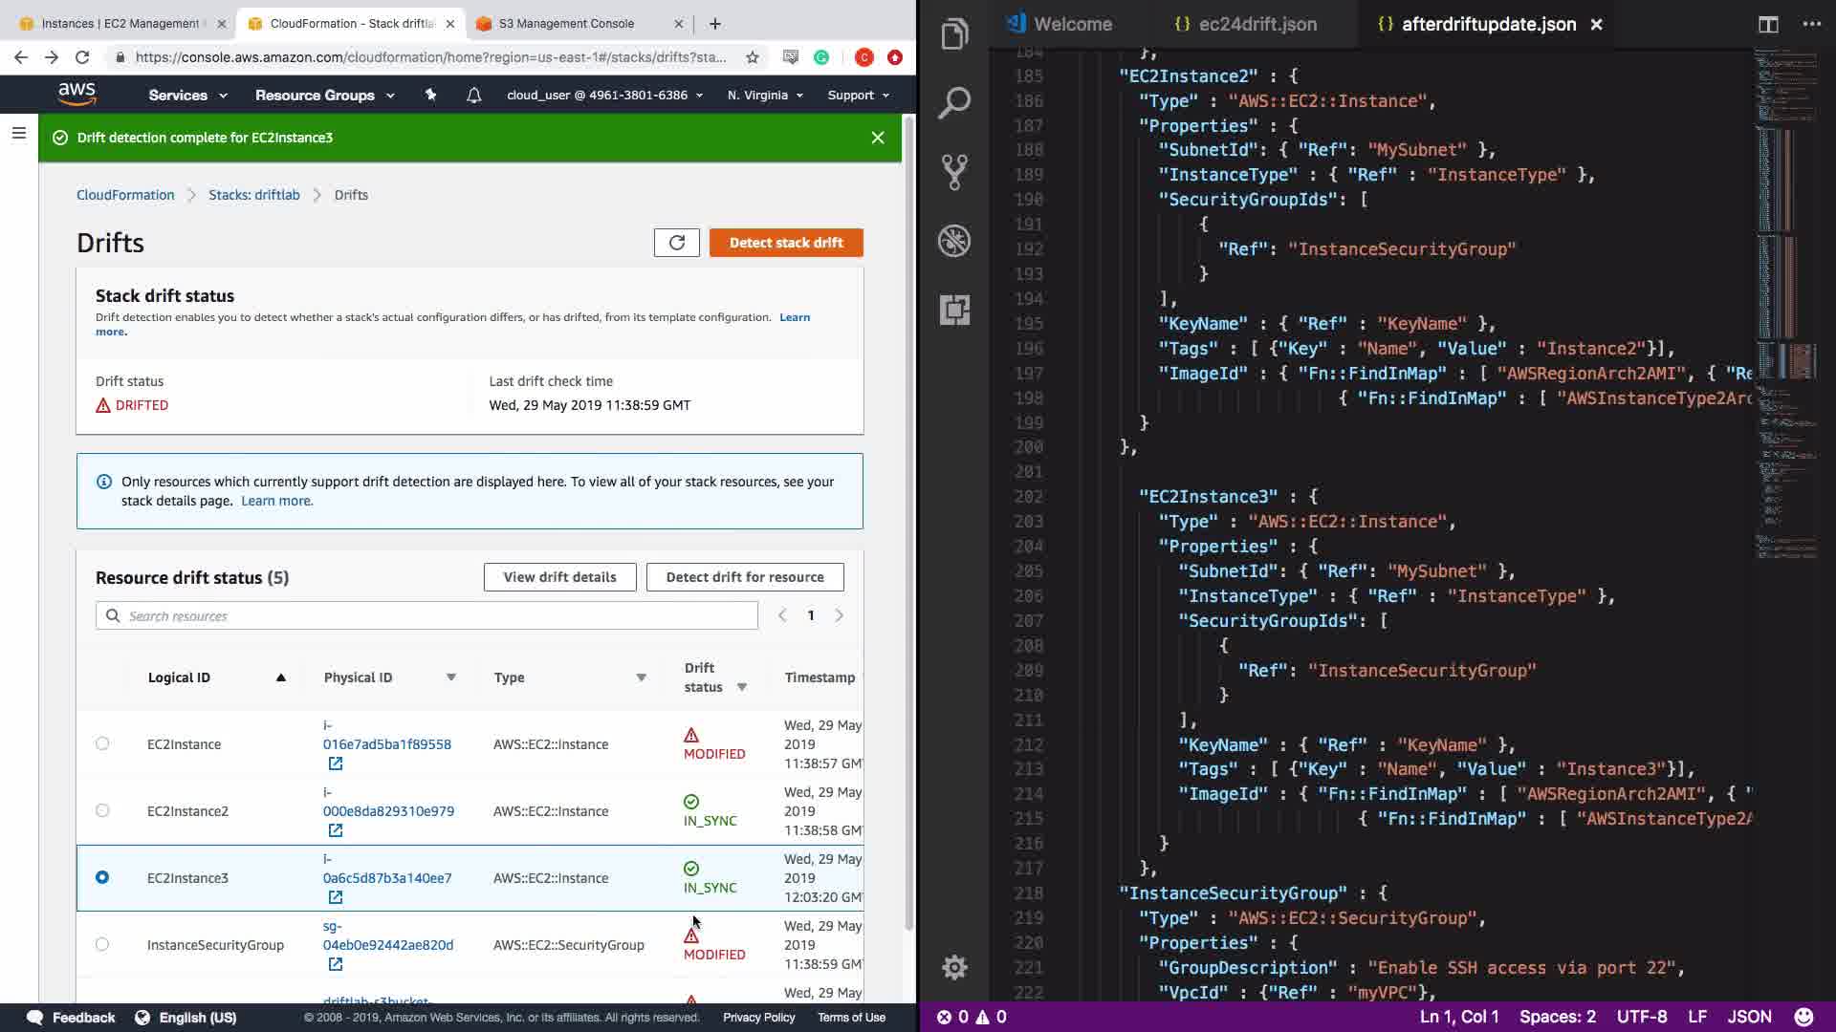
Task: Click the AWS notifications bell icon
Action: point(473,96)
